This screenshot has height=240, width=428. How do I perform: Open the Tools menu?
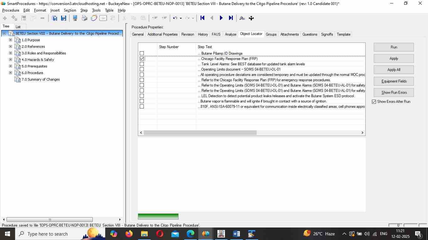(x=96, y=10)
